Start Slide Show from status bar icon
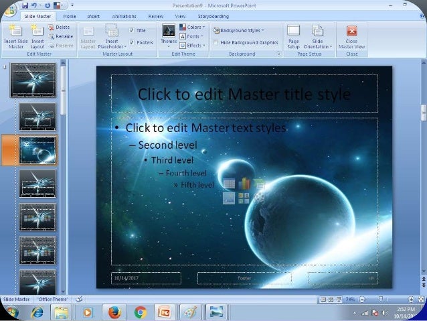427x321 pixels. point(339,300)
